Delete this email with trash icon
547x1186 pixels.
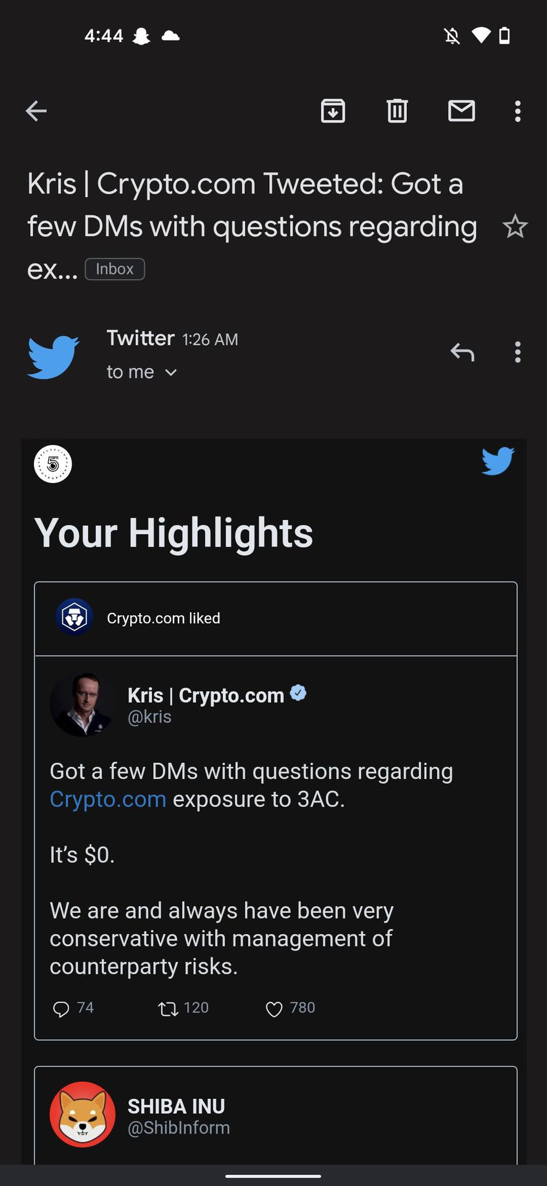397,111
